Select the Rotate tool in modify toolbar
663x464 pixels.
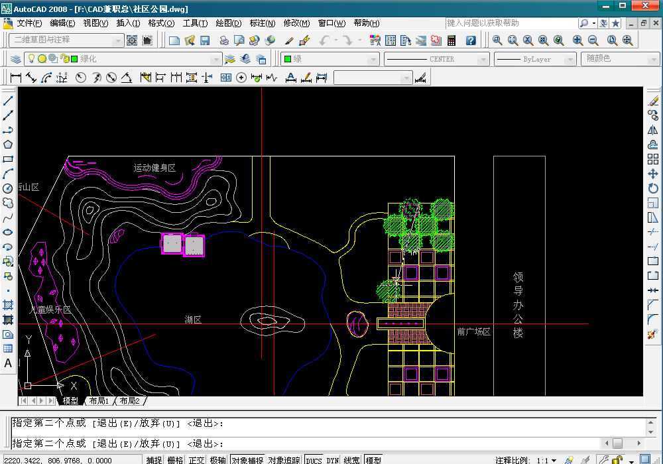click(653, 188)
